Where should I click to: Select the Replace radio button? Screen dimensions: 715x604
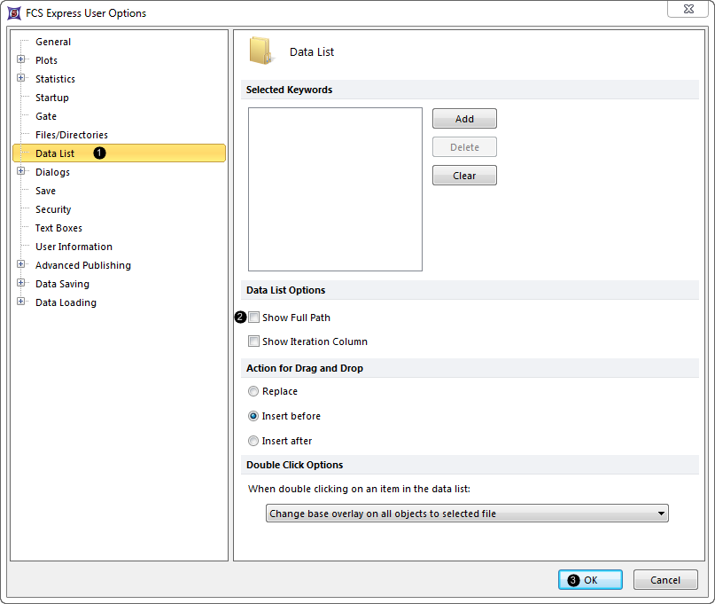(254, 391)
